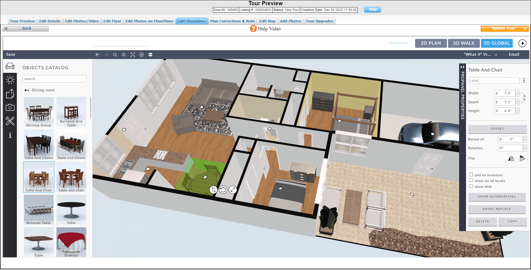
Task: Switch to 2D PLAN view
Action: coord(431,43)
